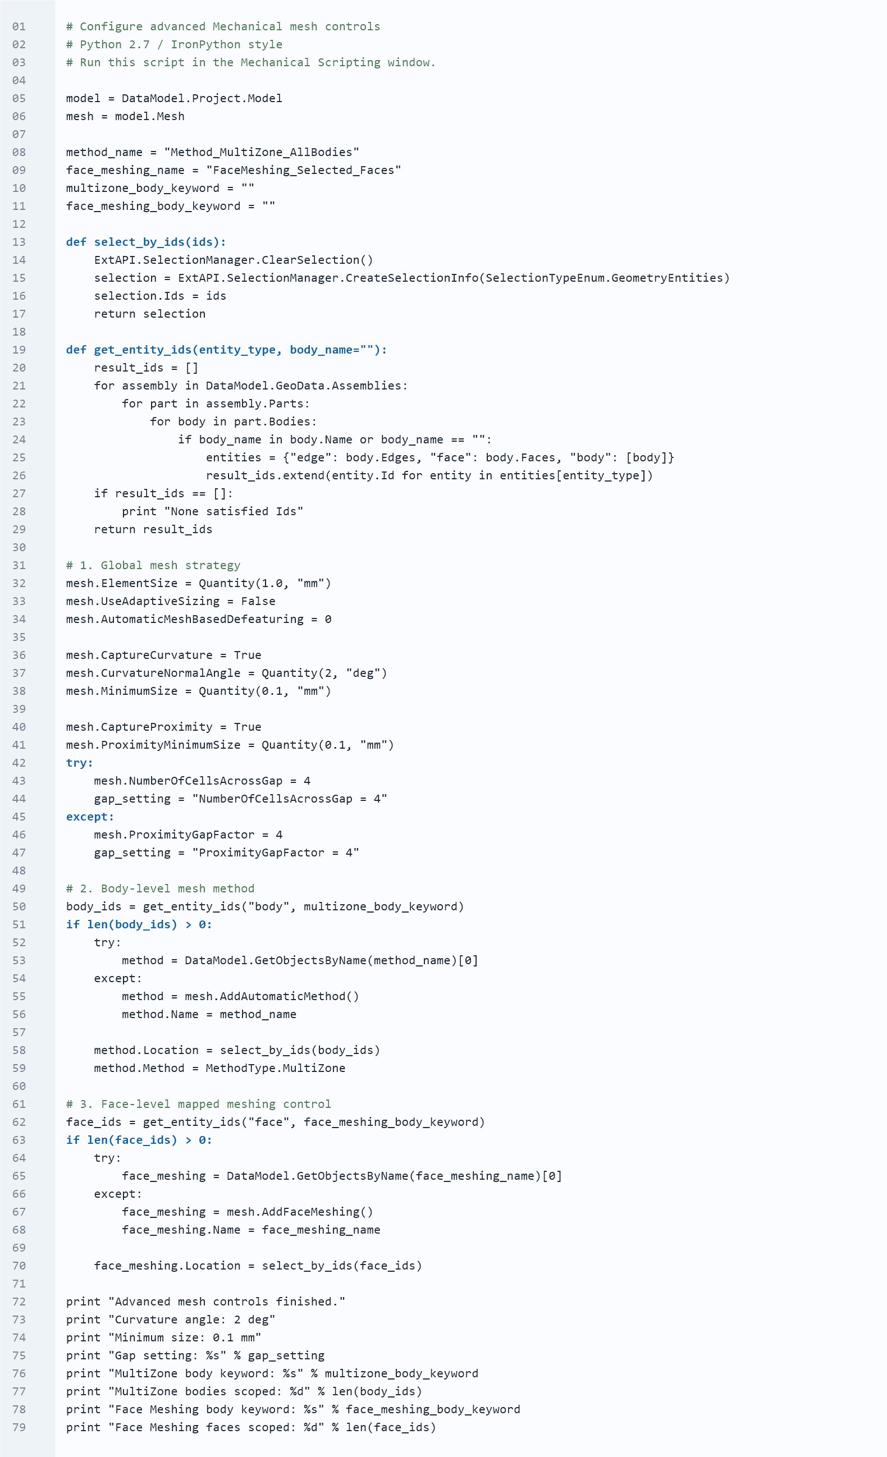Click the print "Curvature angle: 2 deg" line

[x=171, y=1319]
